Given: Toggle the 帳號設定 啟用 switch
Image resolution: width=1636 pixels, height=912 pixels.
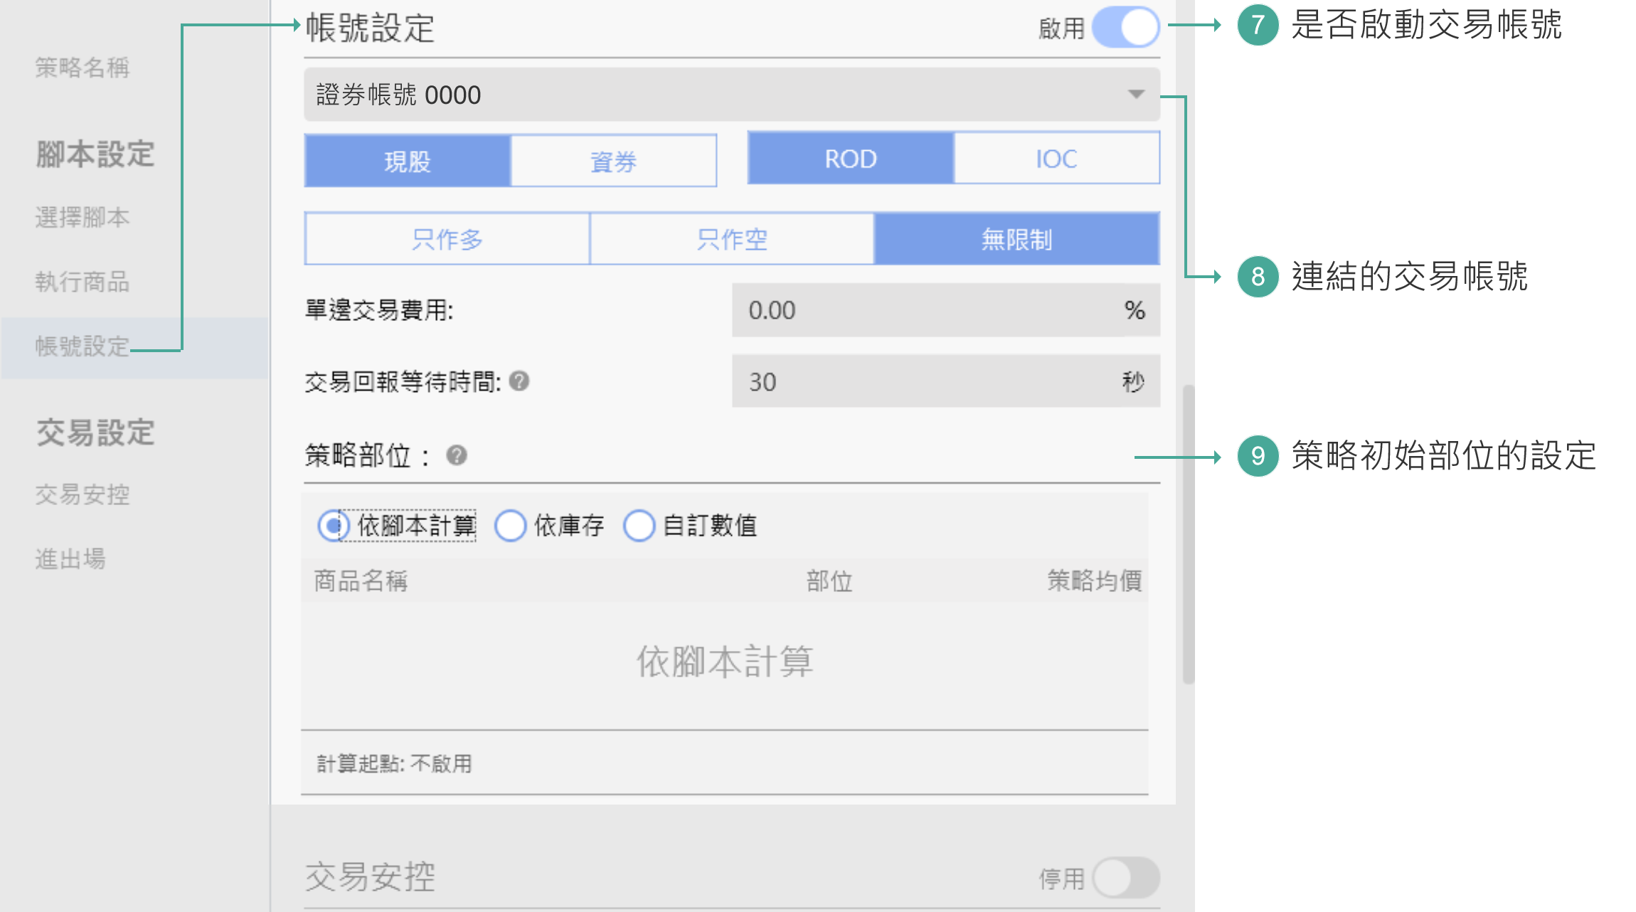Looking at the screenshot, I should (x=1125, y=28).
